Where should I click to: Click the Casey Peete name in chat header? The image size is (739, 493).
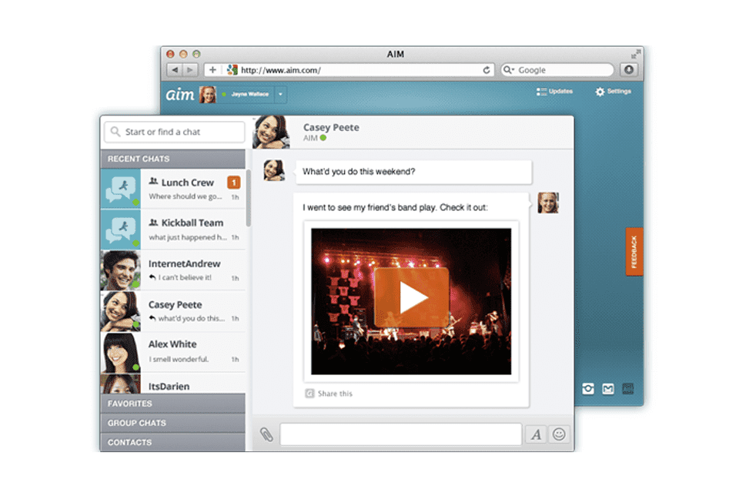click(331, 127)
